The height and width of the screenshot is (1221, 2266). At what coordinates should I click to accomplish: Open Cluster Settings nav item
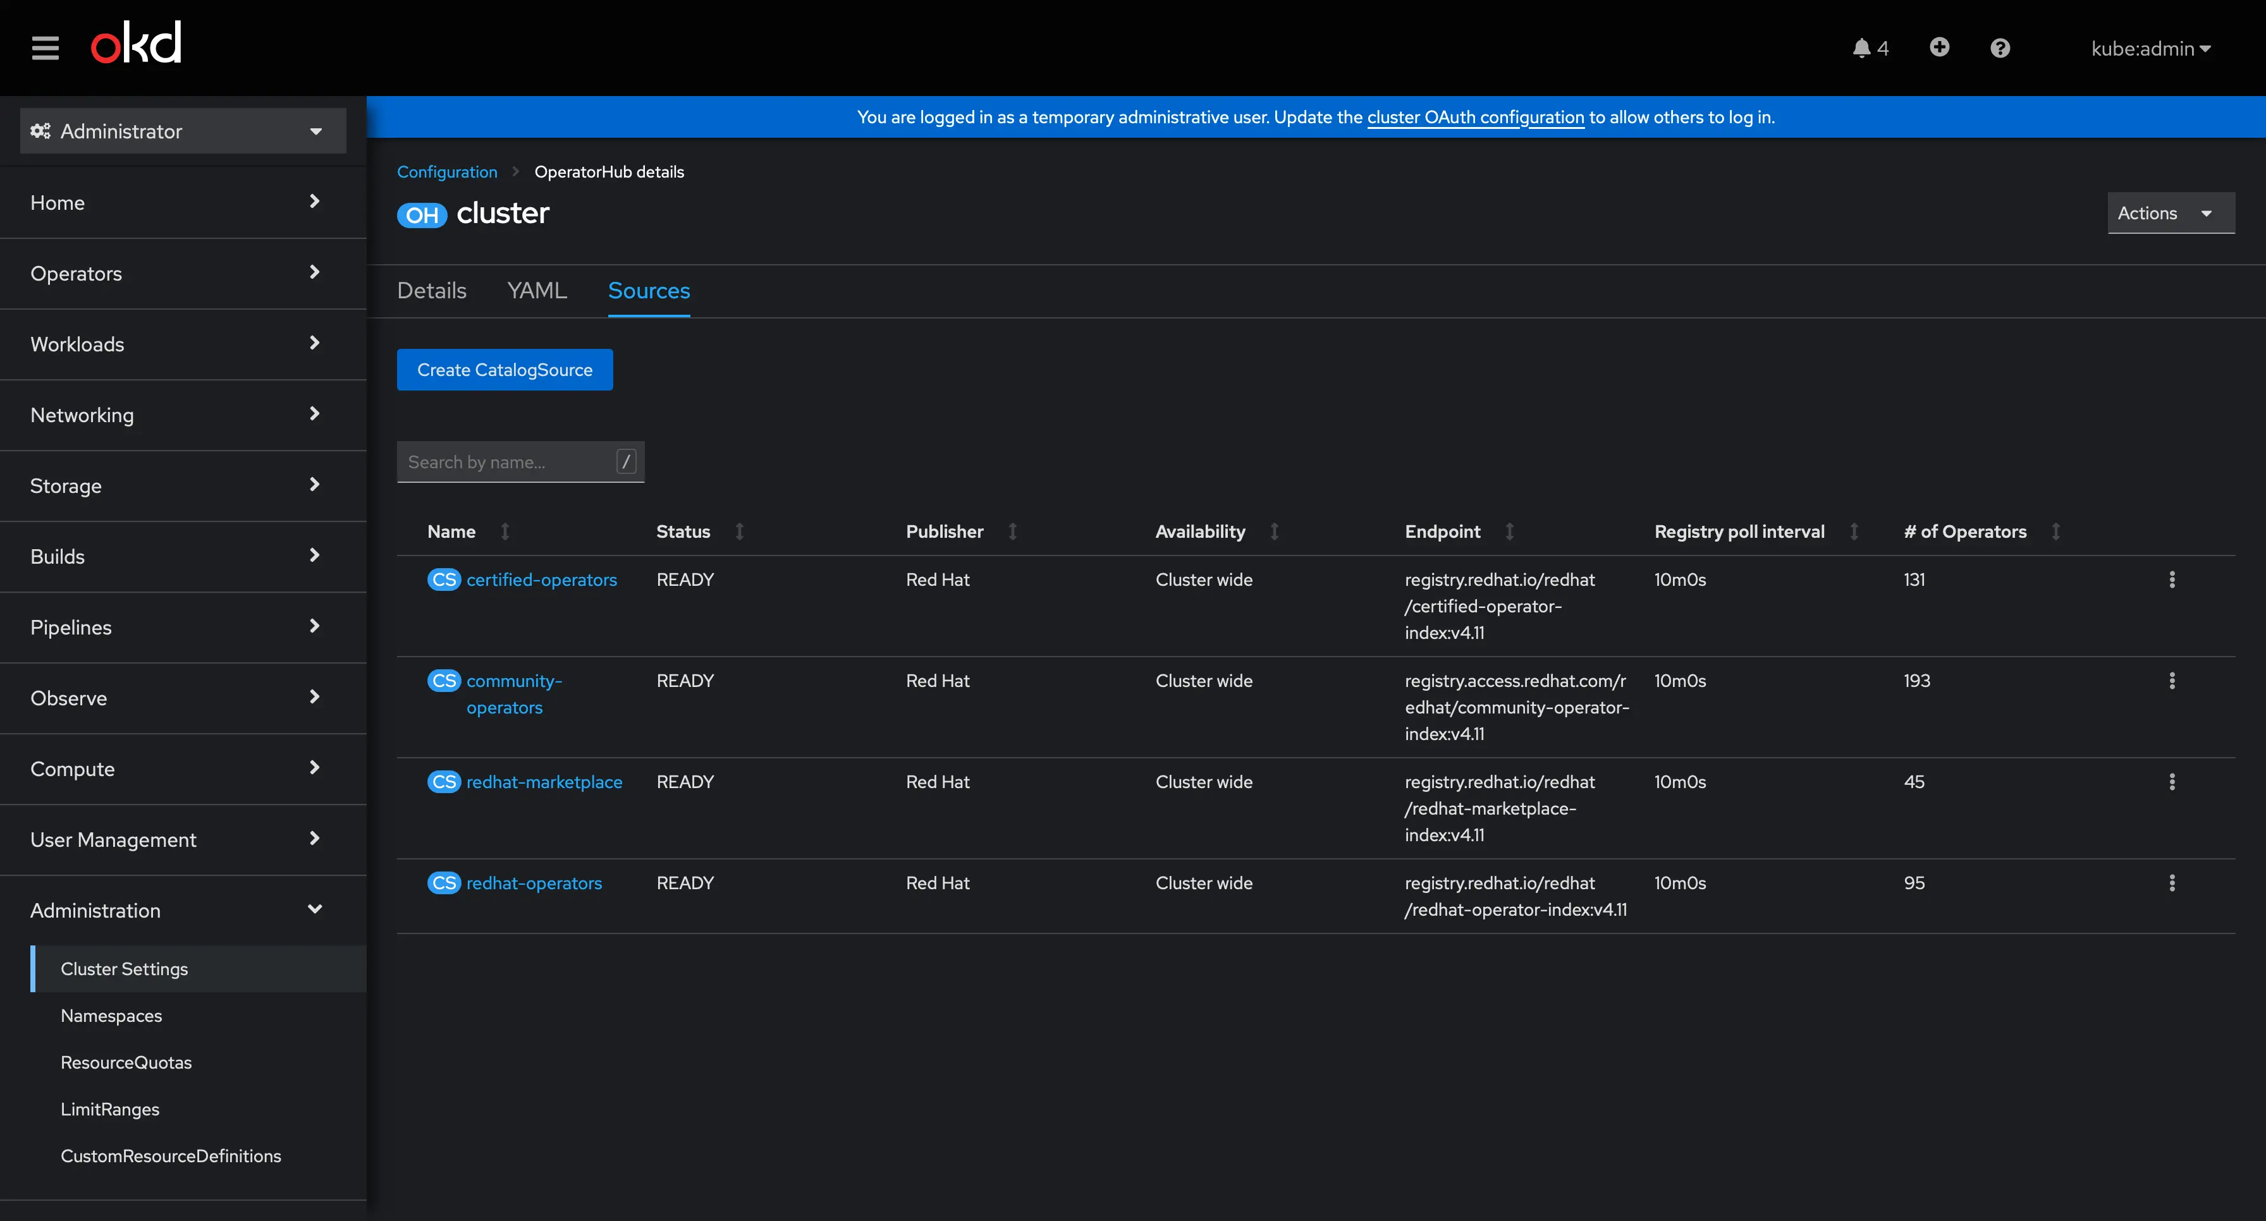(199, 969)
